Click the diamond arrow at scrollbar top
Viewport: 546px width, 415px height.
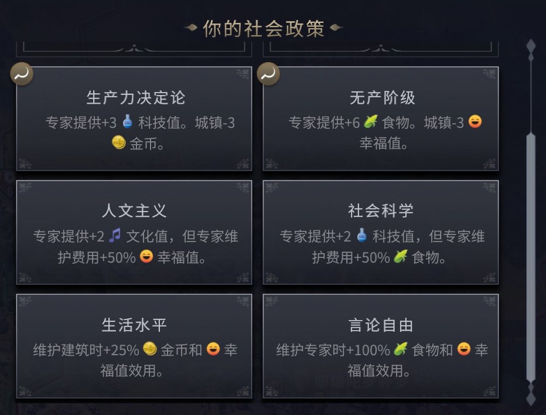(531, 47)
